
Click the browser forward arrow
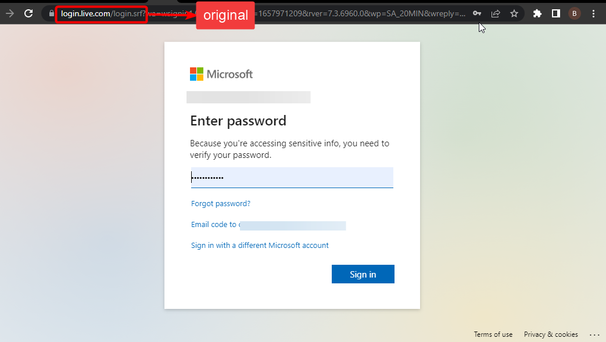coord(10,13)
